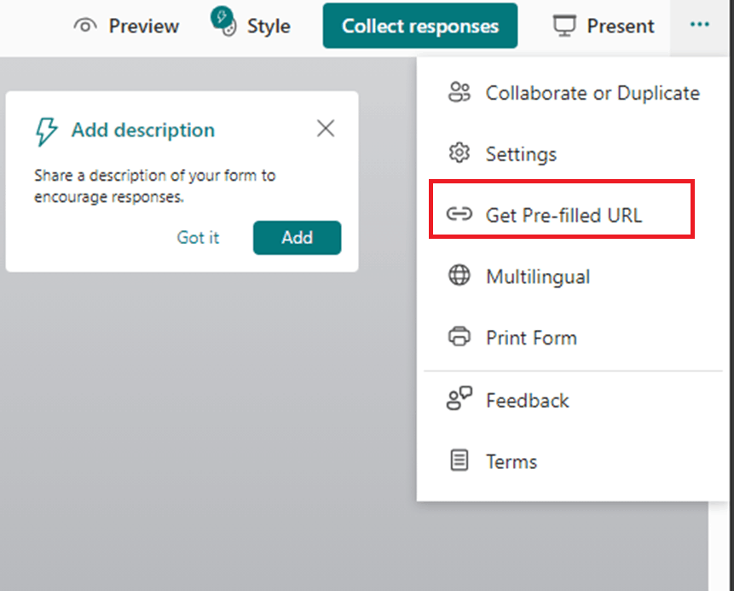
Task: Click the Style palette icon
Action: 224,22
